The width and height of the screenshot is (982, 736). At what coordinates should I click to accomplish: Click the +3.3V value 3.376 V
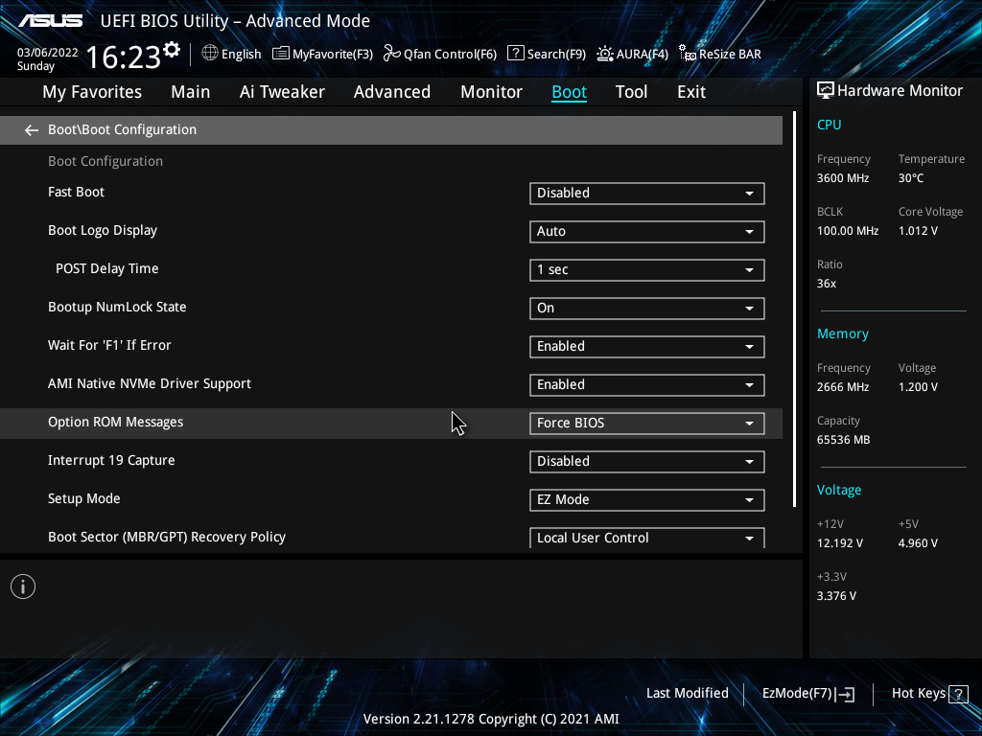836,596
